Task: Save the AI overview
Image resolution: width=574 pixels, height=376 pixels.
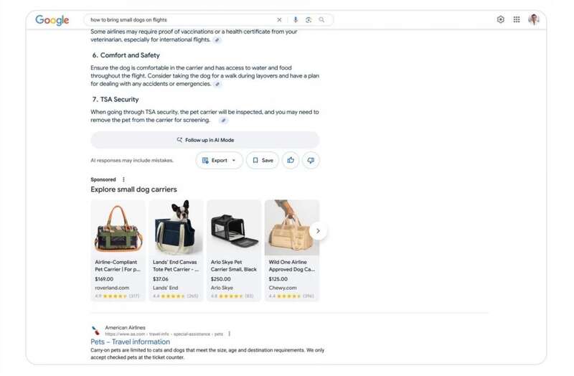Action: click(x=263, y=160)
